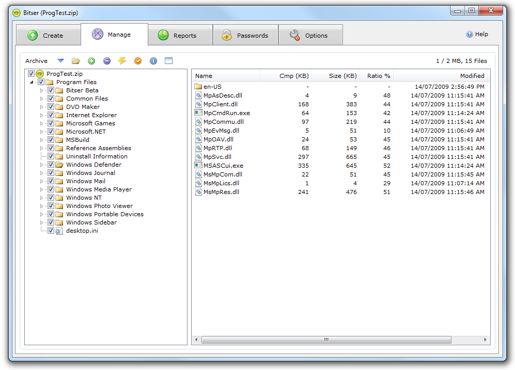Expand the Reference Assemblies folder node
Screen dimensions: 515x370
pos(41,148)
